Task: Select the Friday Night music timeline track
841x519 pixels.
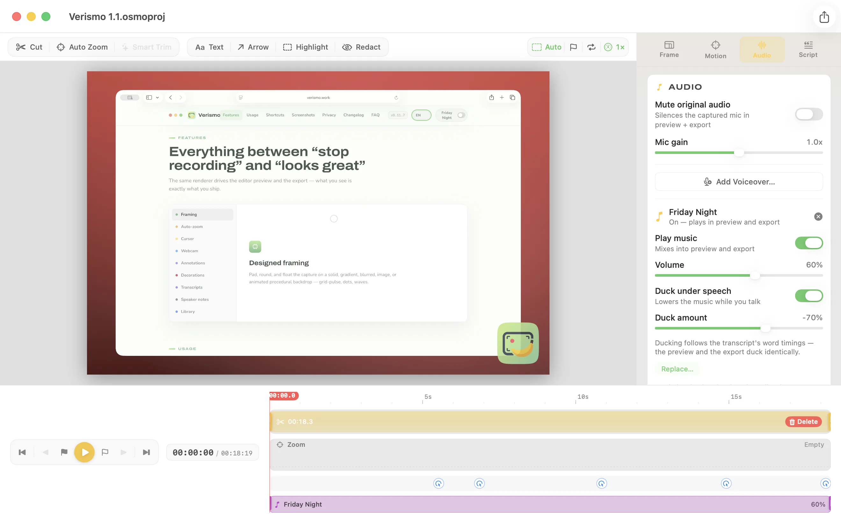Action: tap(550, 504)
